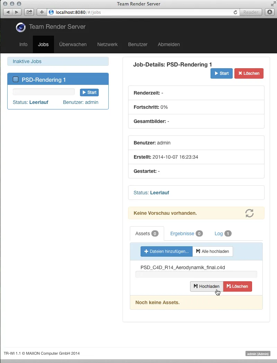The image size is (277, 363).
Task: Open the downloads icon beside the address bar
Action: coord(269,12)
